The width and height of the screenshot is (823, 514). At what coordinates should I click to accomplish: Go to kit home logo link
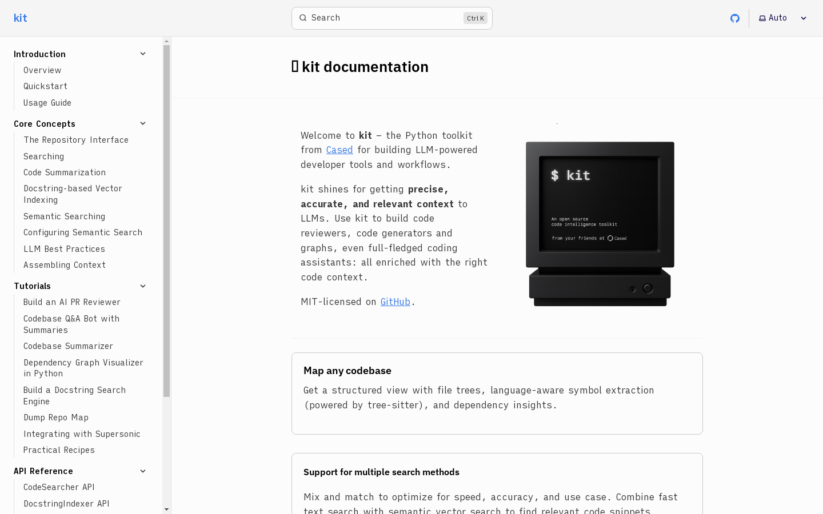pos(21,18)
